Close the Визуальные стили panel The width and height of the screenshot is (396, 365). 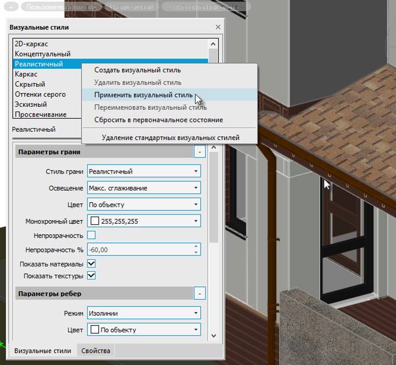point(218,27)
